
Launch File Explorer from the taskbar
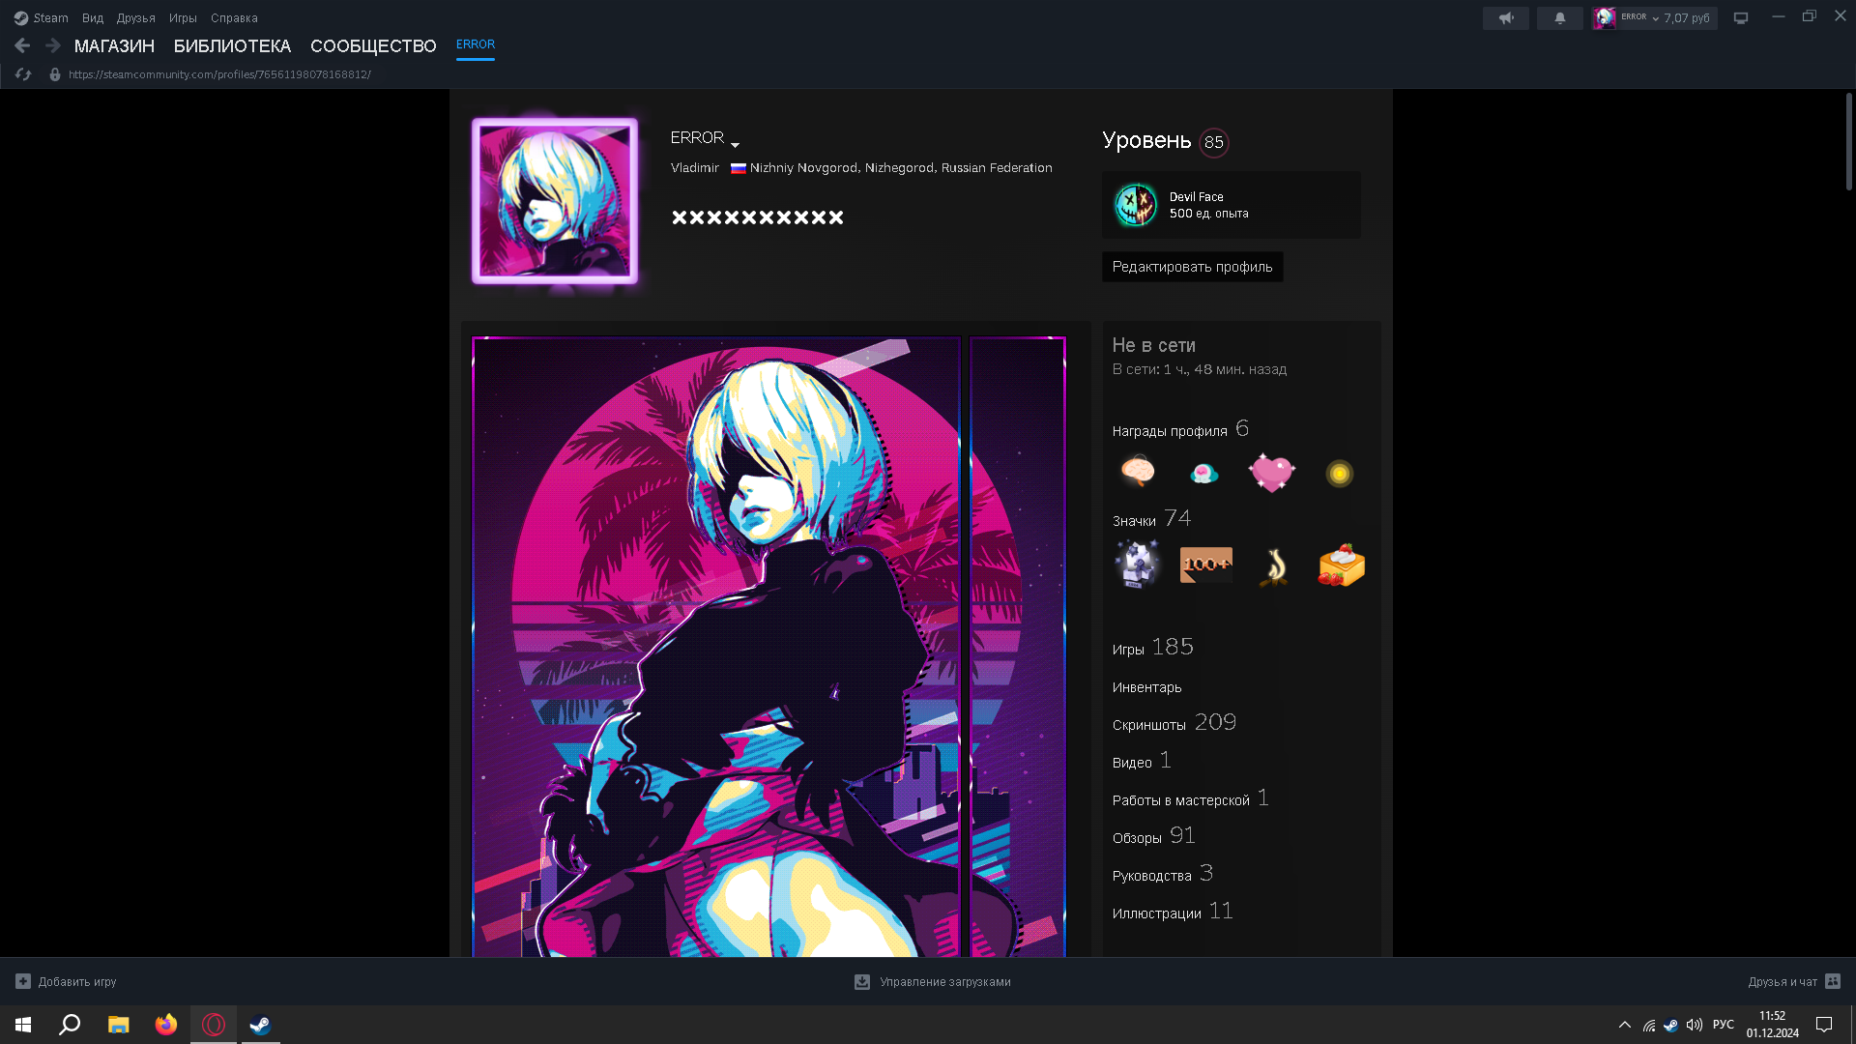point(118,1025)
